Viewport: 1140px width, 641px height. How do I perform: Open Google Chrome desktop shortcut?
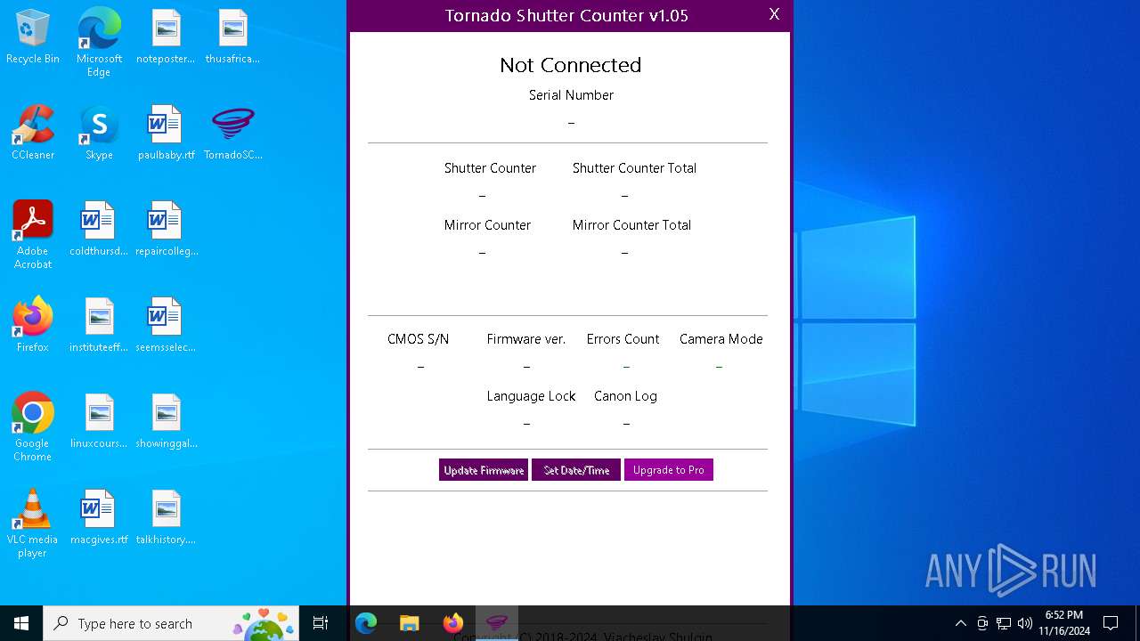(33, 427)
